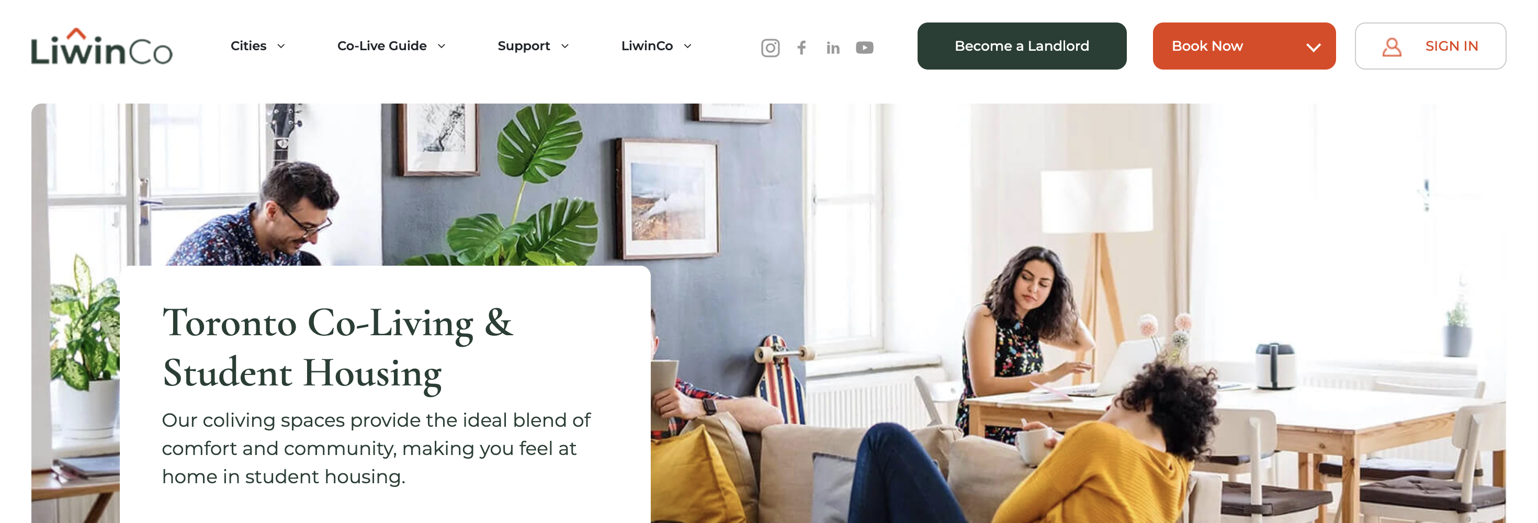1538x523 pixels.
Task: Open the LinkedIn social icon
Action: [x=833, y=48]
